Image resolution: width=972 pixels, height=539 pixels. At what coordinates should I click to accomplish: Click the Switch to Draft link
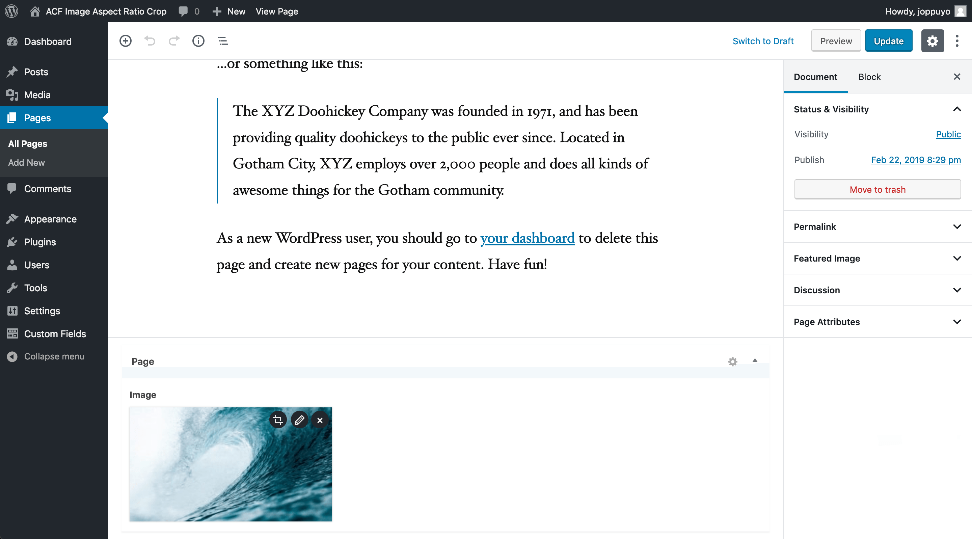click(x=763, y=41)
